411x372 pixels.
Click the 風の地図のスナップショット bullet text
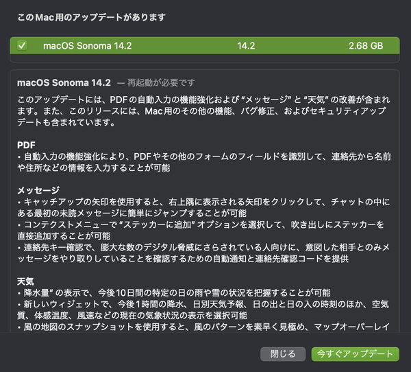(203, 327)
